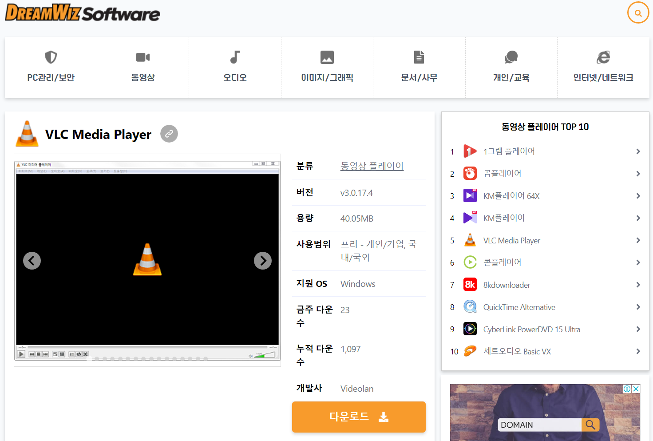Click the QuickTime Alternative icon
This screenshot has width=653, height=441.
(x=470, y=306)
